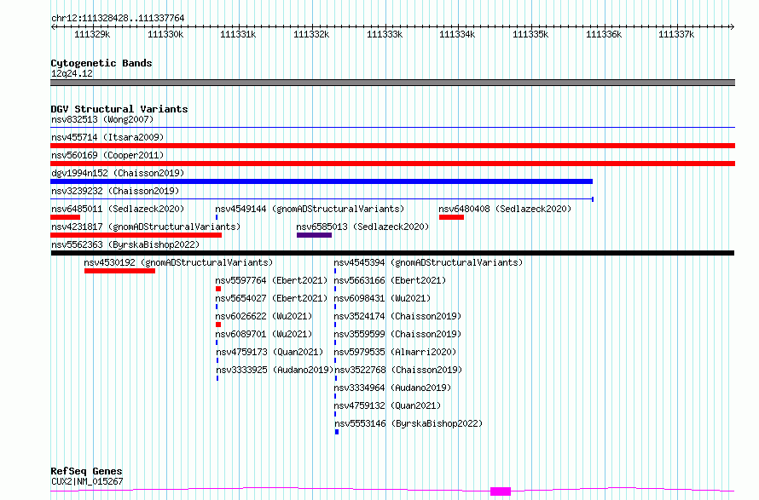The height and width of the screenshot is (500, 759).
Task: Open variant nsv4231817 (gnomADStructuralVariants) label
Action: [x=146, y=227]
